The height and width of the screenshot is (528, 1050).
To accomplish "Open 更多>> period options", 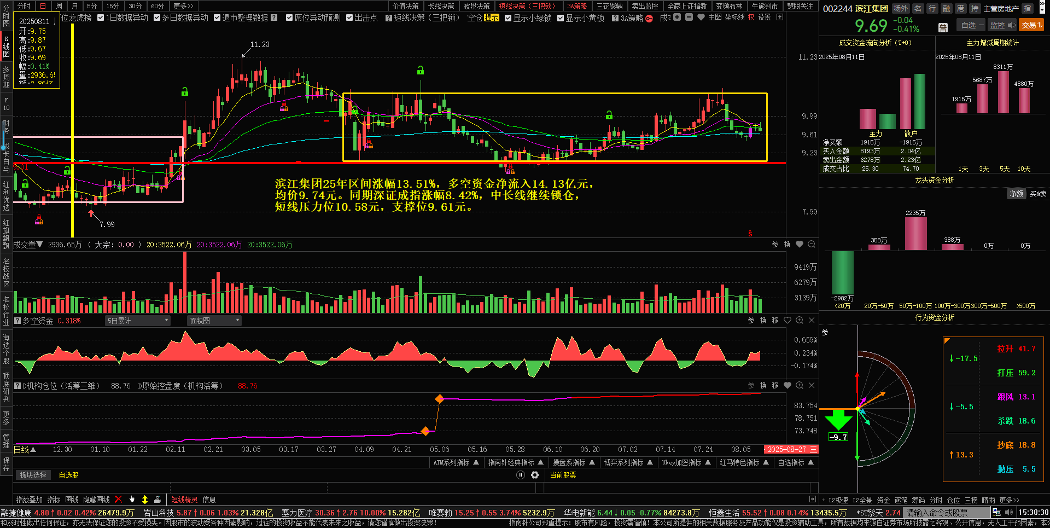I will tap(184, 6).
